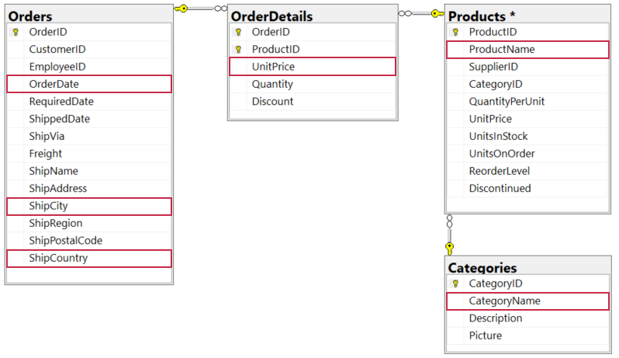This screenshot has height=358, width=619.
Task: Select the ShipAddress column in Orders
Action: (x=89, y=189)
